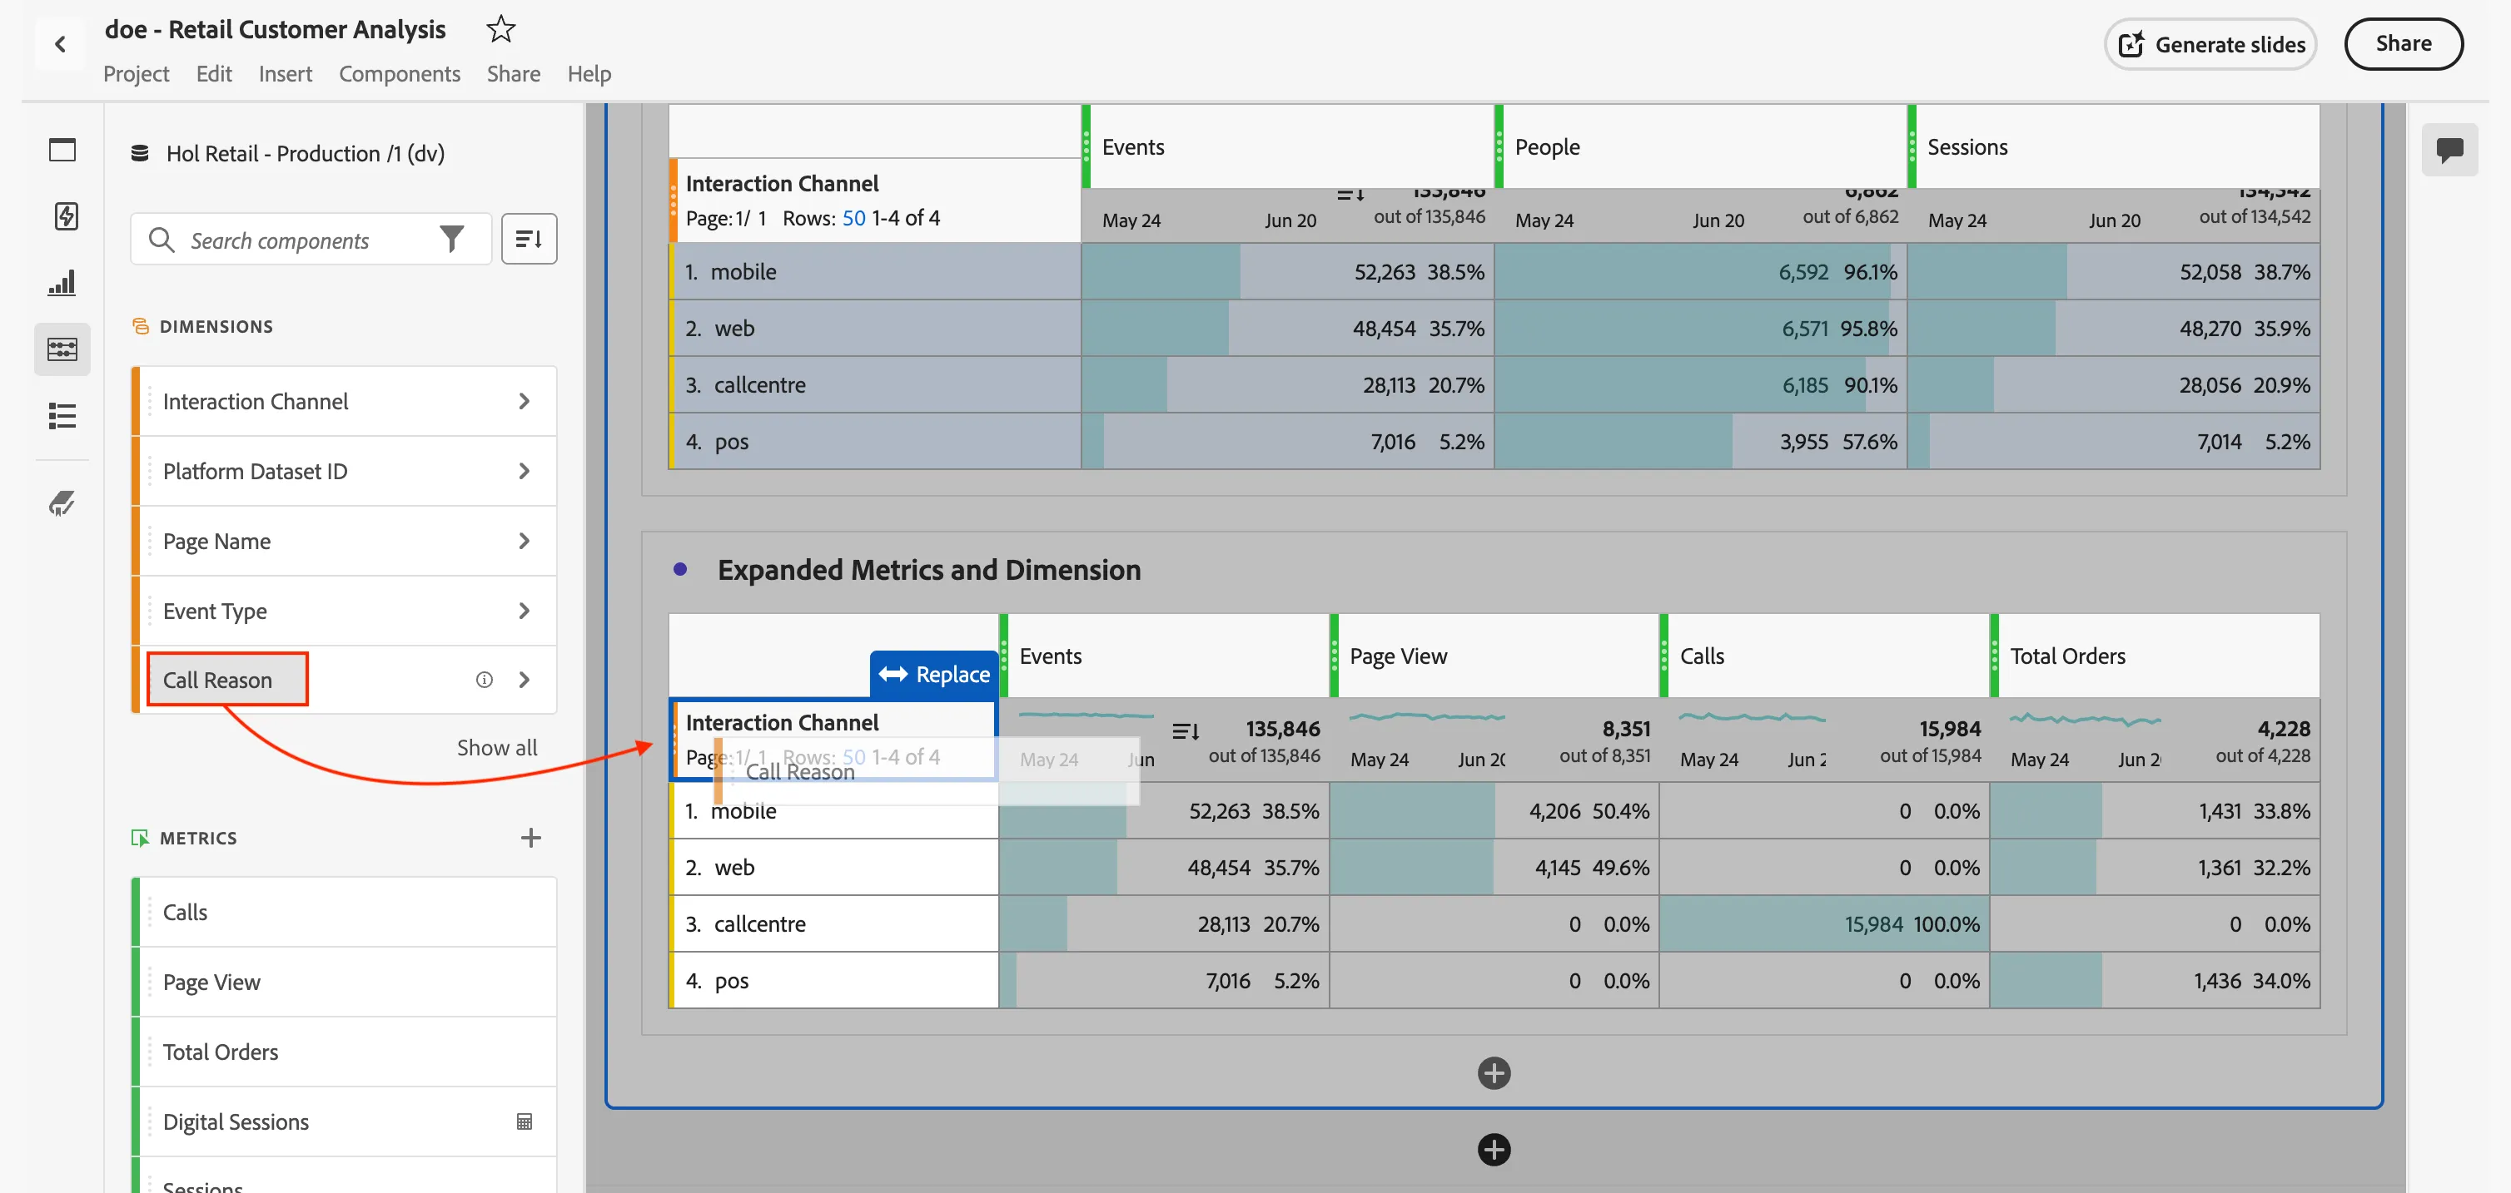The width and height of the screenshot is (2511, 1193).
Task: Open the Components menu
Action: (x=400, y=74)
